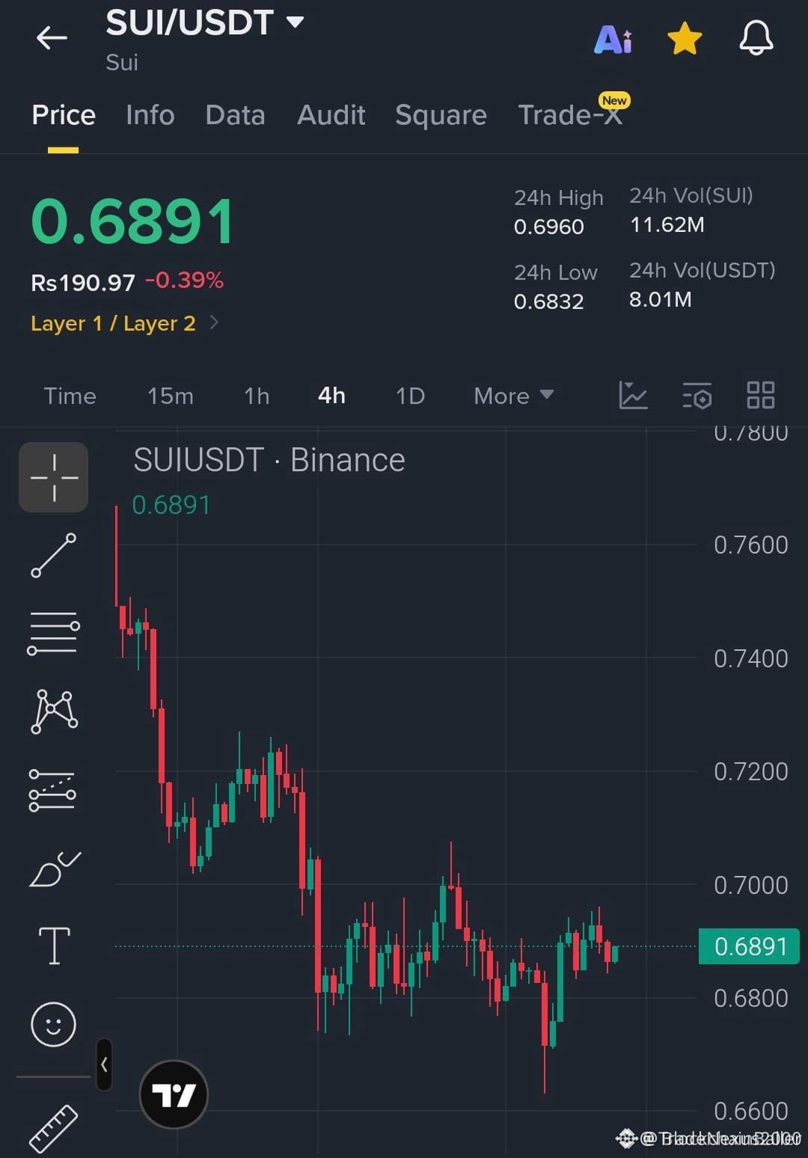Select the 1h chart interval
The height and width of the screenshot is (1158, 808).
pos(257,396)
